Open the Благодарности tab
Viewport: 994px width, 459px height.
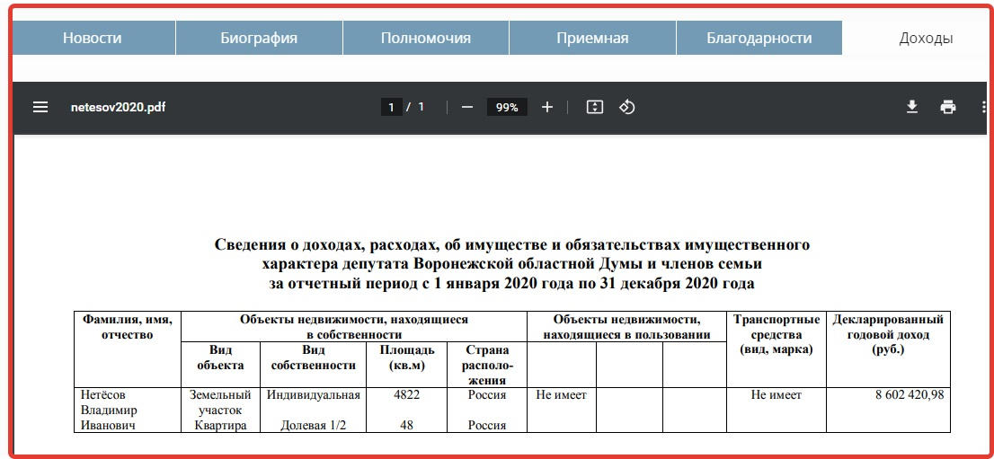tap(759, 38)
